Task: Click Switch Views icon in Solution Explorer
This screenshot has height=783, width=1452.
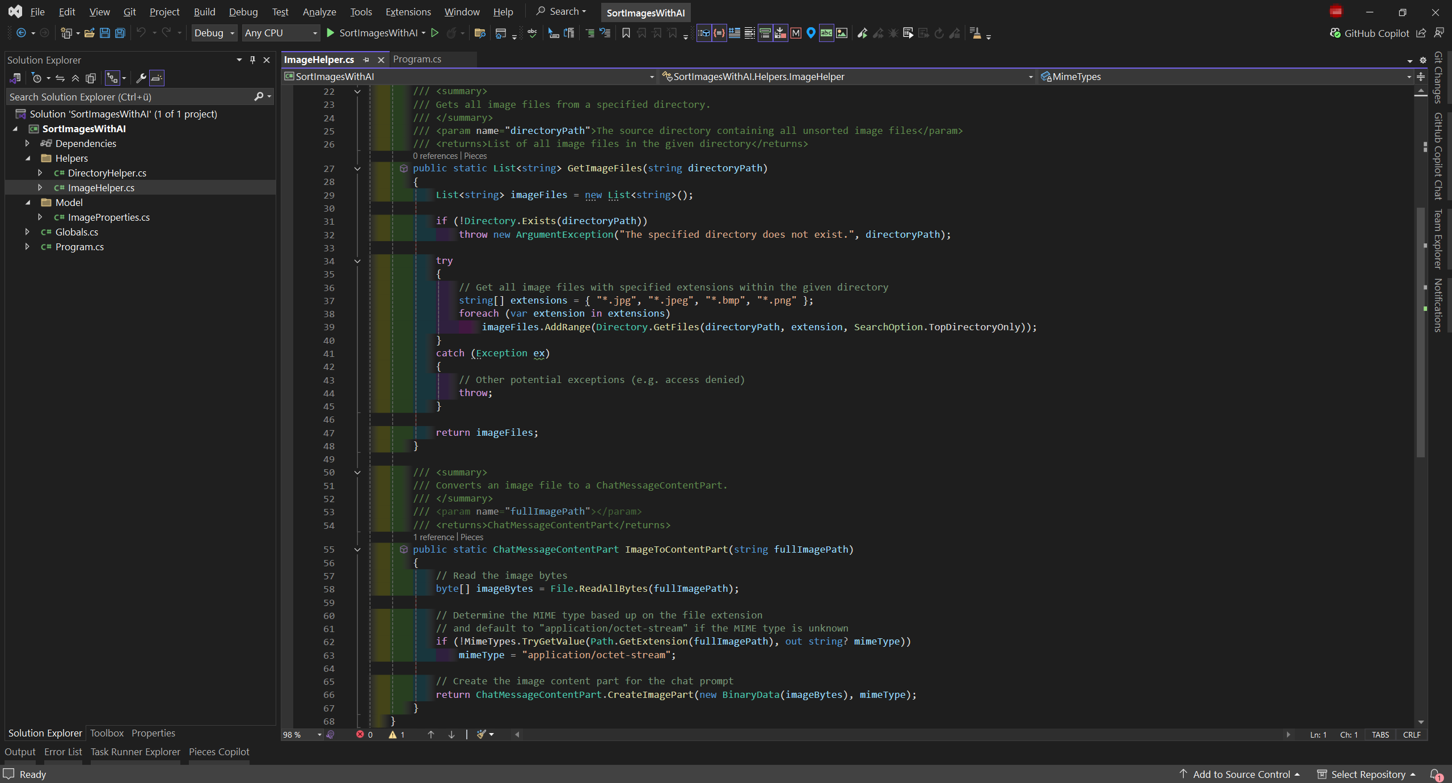Action: click(x=15, y=78)
